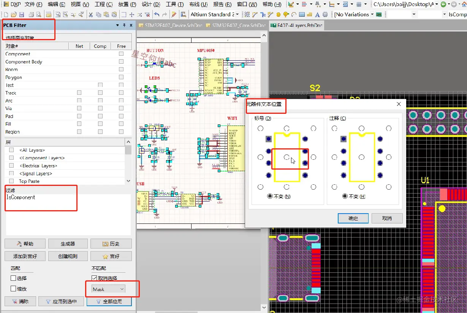Viewport: 467px width, 313px height.
Task: Click the Home navigation icon
Action: (464, 4)
